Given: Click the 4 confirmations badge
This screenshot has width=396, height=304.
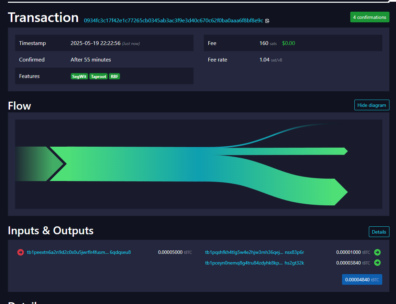Looking at the screenshot, I should 370,17.
